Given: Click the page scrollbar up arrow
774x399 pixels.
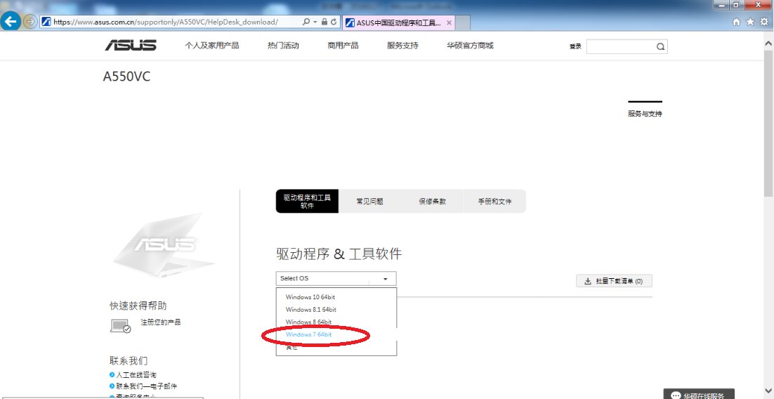Looking at the screenshot, I should click(x=768, y=44).
